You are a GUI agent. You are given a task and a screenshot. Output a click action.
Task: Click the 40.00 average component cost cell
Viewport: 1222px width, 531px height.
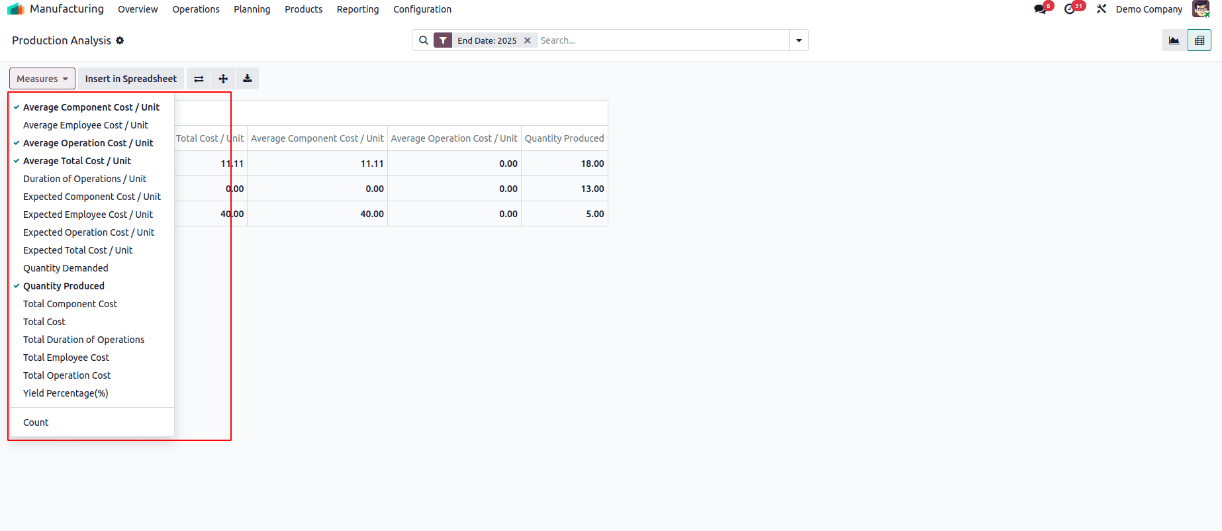coord(317,214)
